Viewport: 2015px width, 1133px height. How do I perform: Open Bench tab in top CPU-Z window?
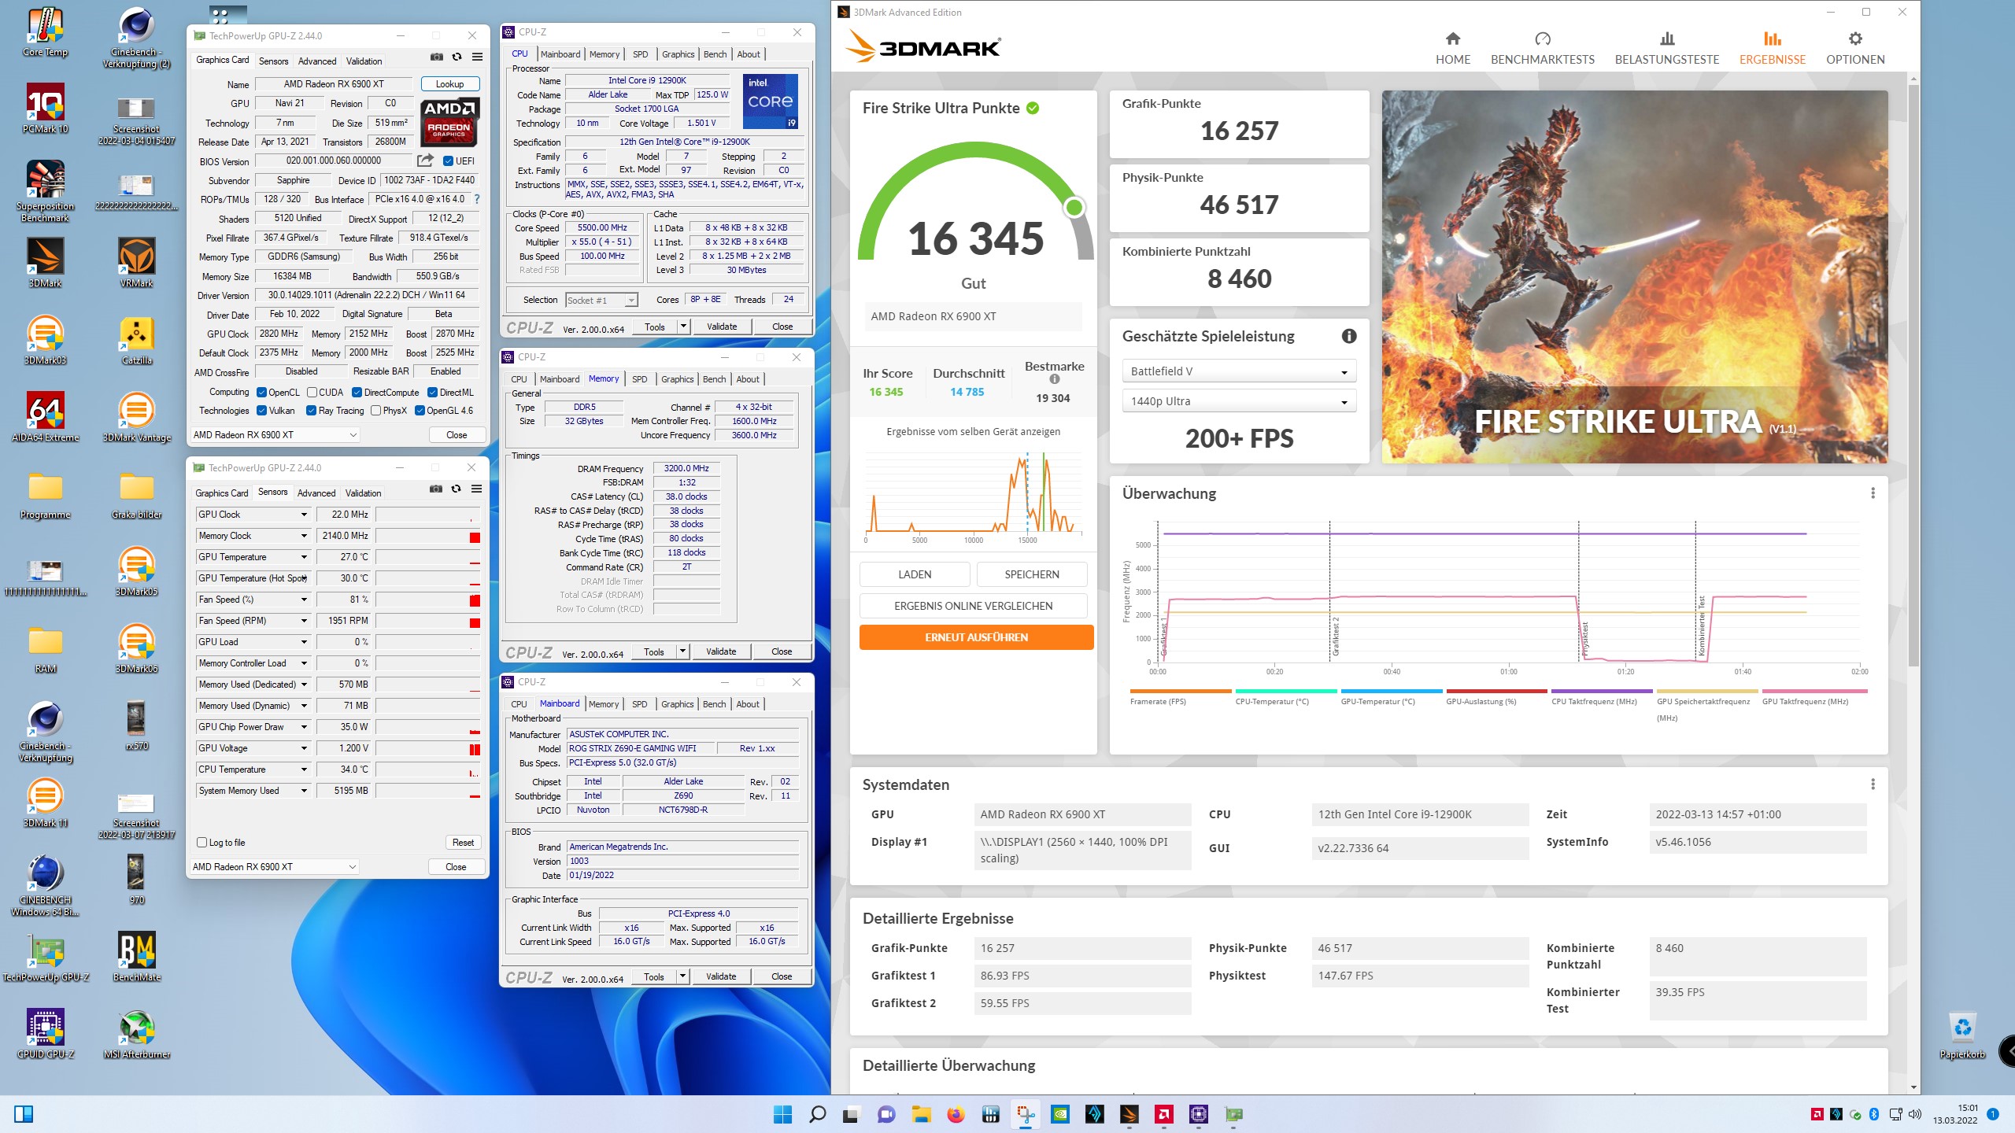pos(715,54)
